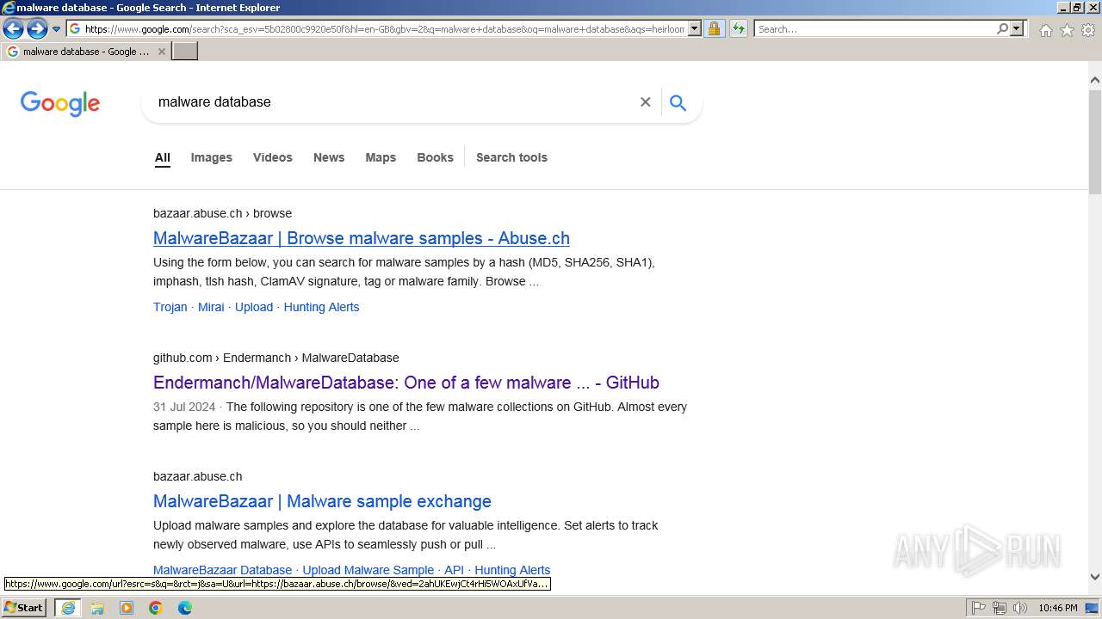This screenshot has height=619, width=1102.
Task: Open MalwareBazaar Malware sample exchange link
Action: pos(322,501)
